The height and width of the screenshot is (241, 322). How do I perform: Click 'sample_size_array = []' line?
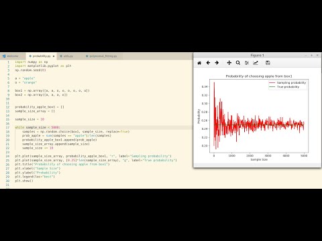[x=35, y=111]
